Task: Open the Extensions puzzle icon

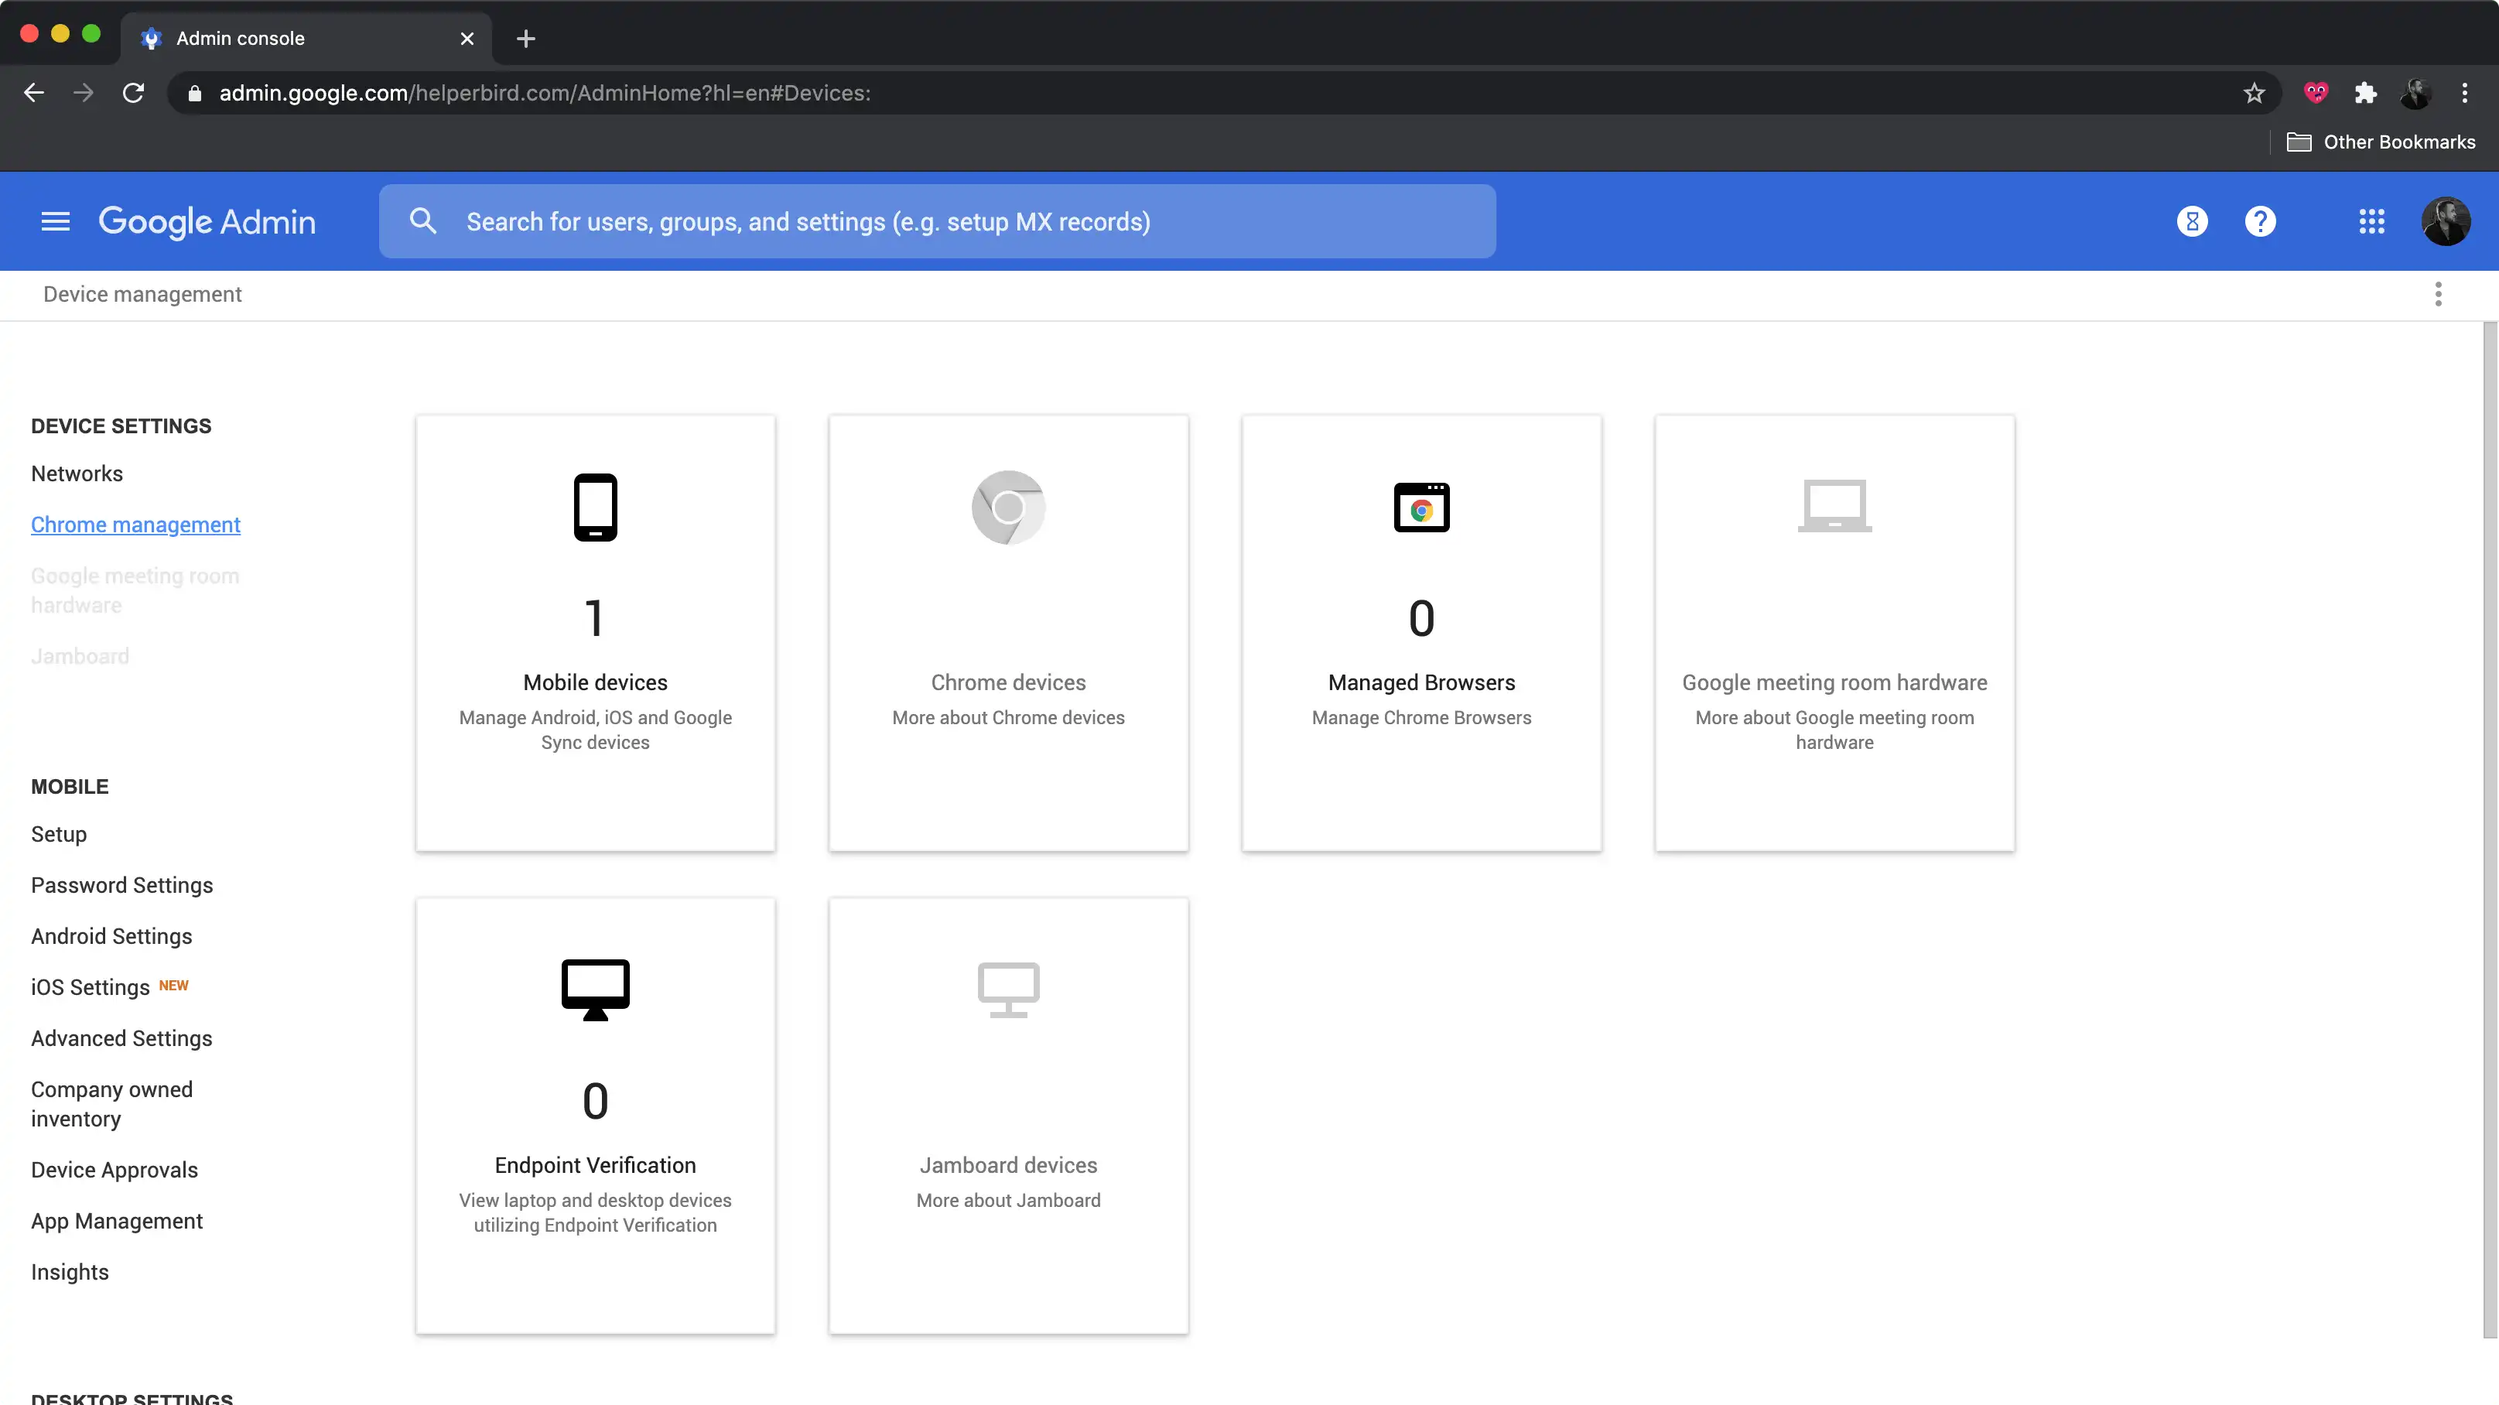Action: click(2365, 92)
